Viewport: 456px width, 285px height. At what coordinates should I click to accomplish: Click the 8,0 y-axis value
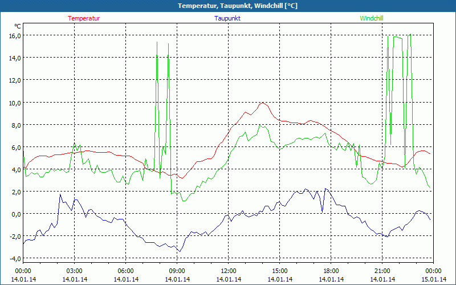pyautogui.click(x=17, y=125)
